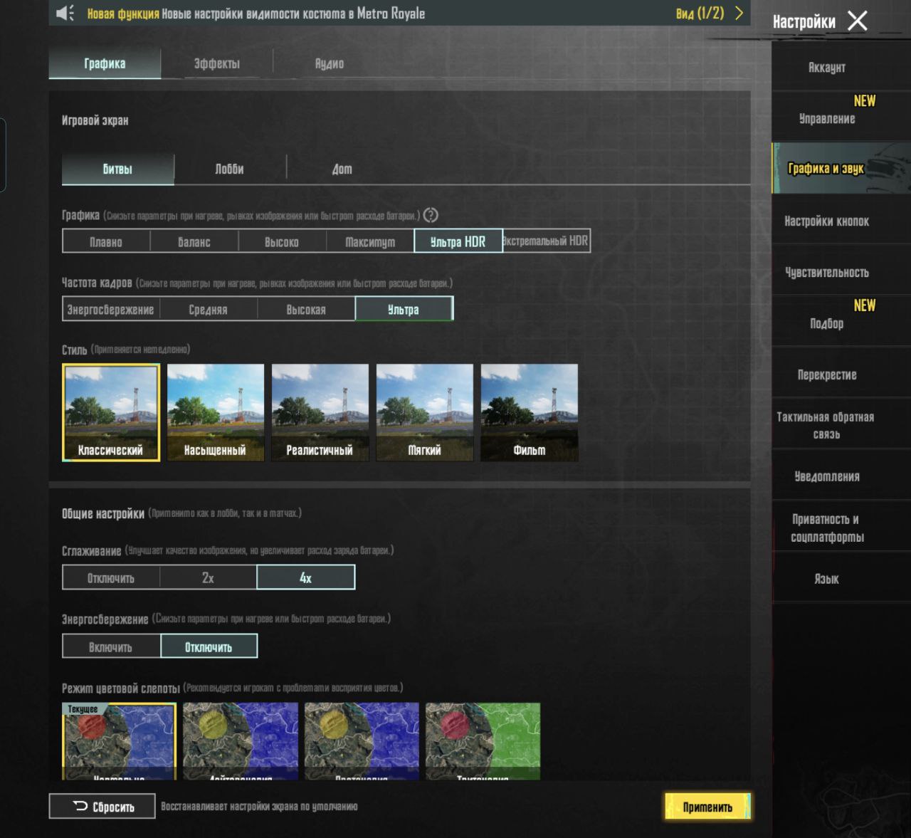Click the speaker announcement icon
This screenshot has height=838, width=911.
pos(65,14)
